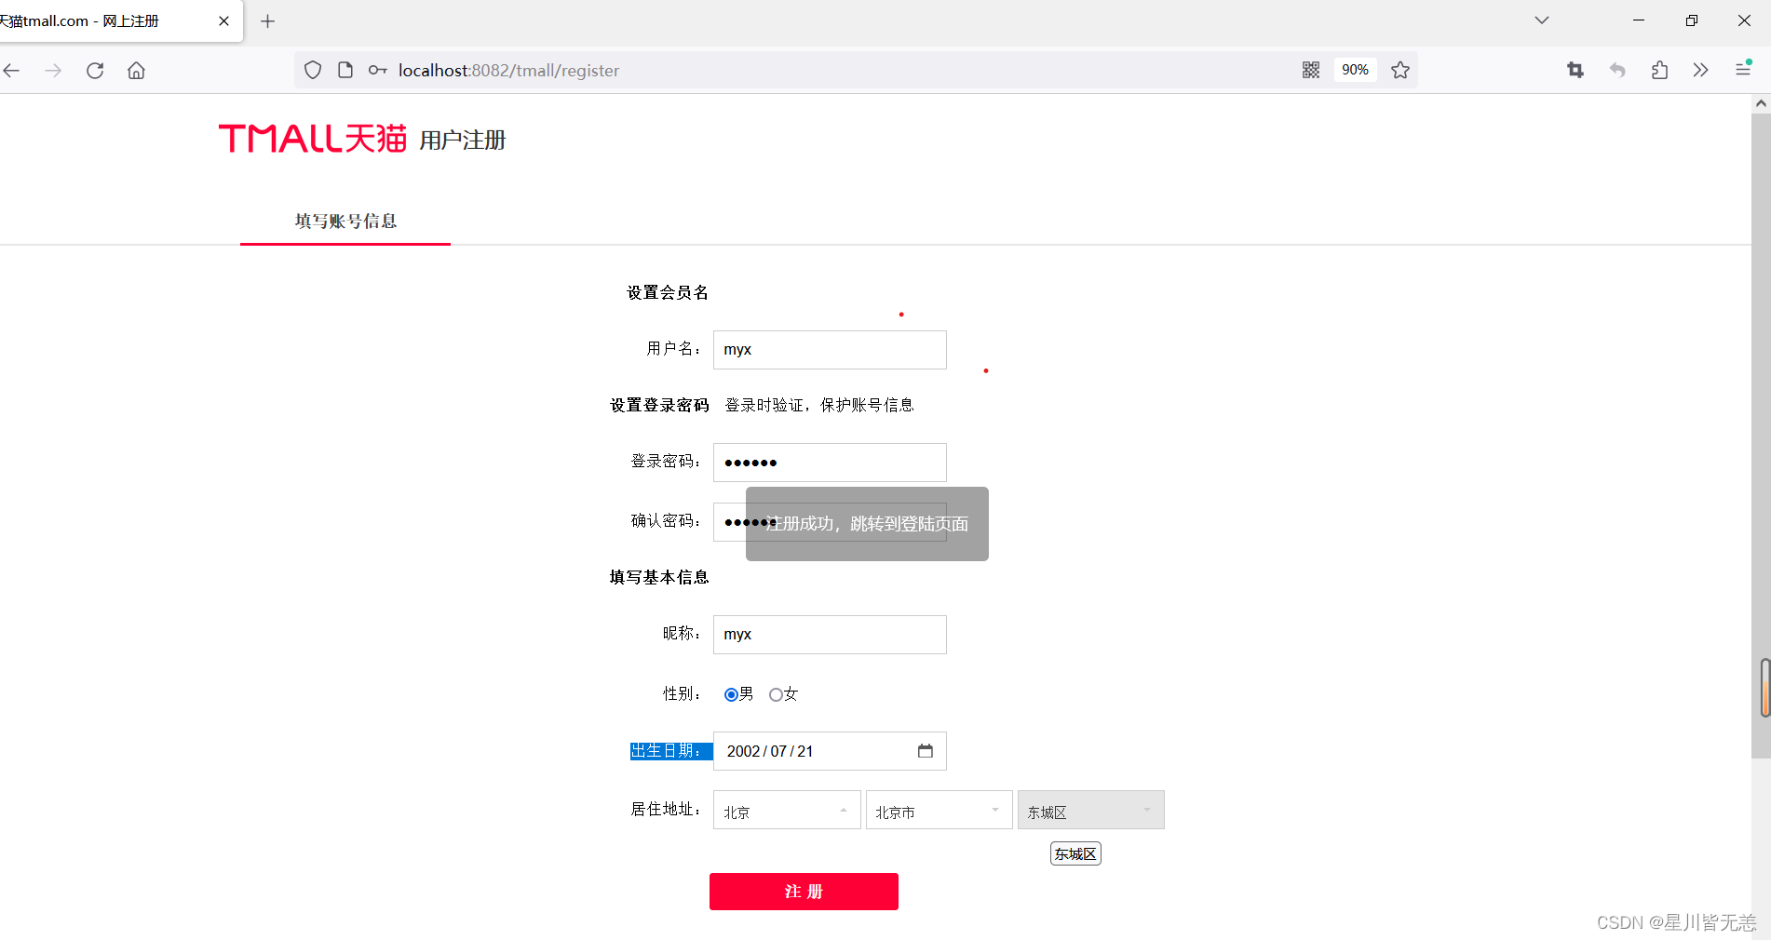Bookmark this page with the star
This screenshot has height=940, width=1771.
(1400, 70)
